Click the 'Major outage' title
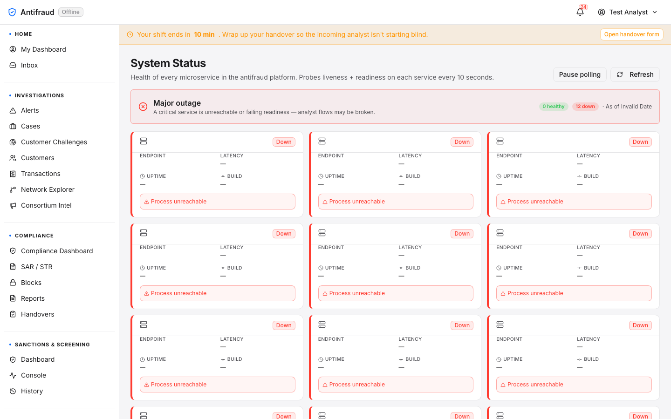This screenshot has height=419, width=671. 177,103
